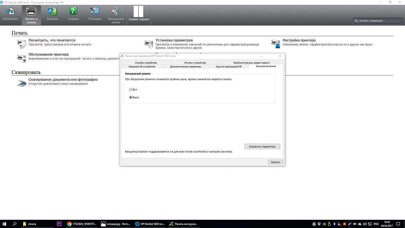
Task: Open the taskbar search magnifier
Action: tap(14, 224)
